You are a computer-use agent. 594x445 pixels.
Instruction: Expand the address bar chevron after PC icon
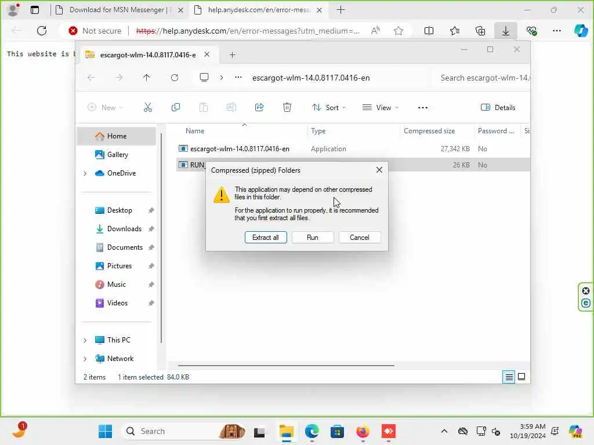click(x=222, y=78)
